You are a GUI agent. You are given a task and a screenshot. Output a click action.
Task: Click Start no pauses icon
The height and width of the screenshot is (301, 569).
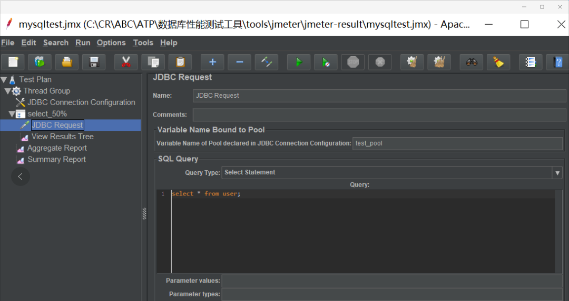pos(326,62)
